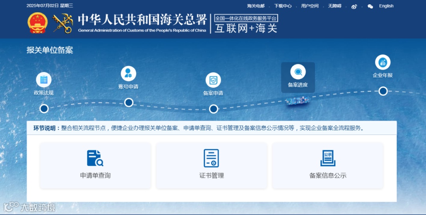Click the 政策法规 label
426x215 pixels.
tap(44, 93)
